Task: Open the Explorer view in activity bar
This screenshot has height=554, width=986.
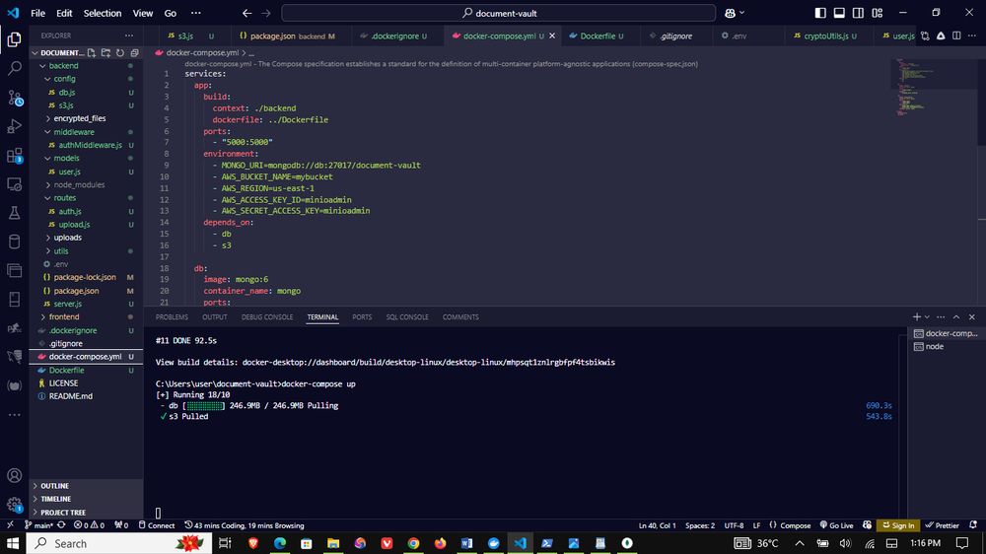Action: 14,39
